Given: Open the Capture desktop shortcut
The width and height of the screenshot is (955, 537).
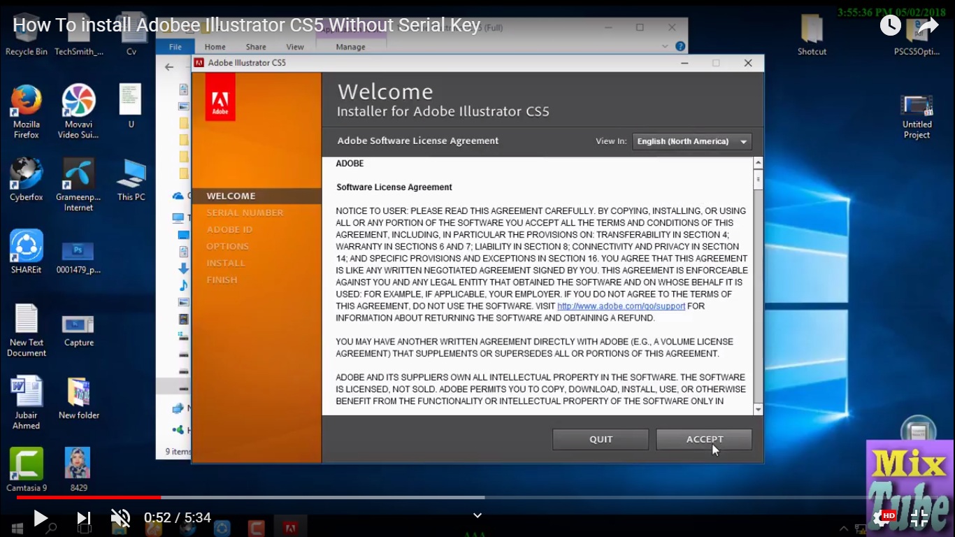Looking at the screenshot, I should coord(78,330).
